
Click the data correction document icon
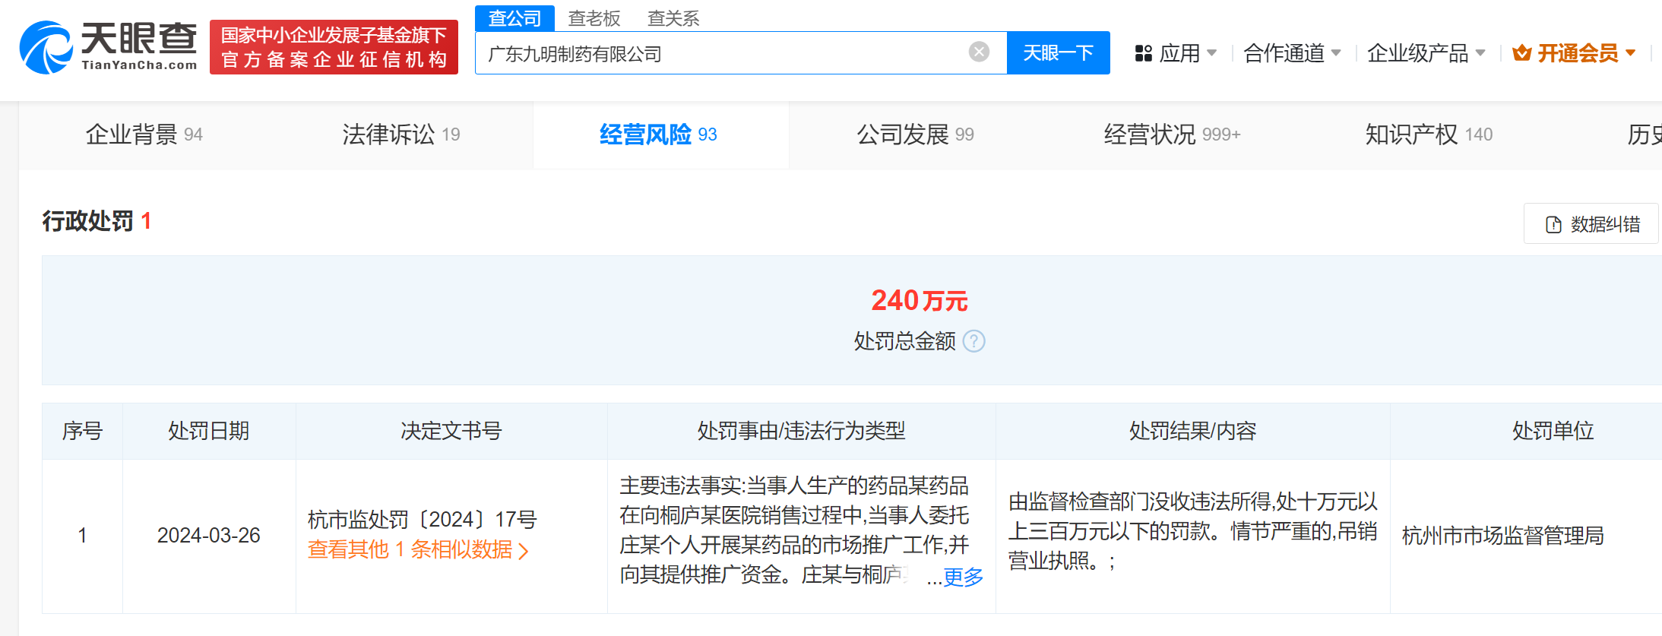(x=1553, y=225)
